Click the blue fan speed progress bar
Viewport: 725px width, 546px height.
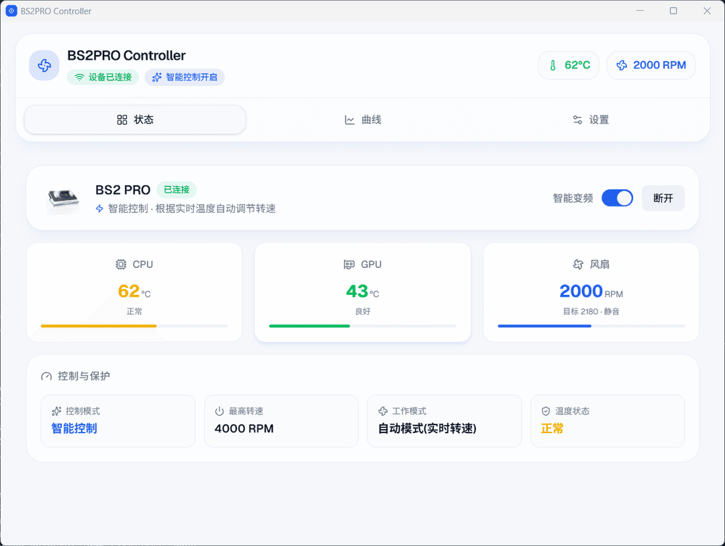(544, 326)
